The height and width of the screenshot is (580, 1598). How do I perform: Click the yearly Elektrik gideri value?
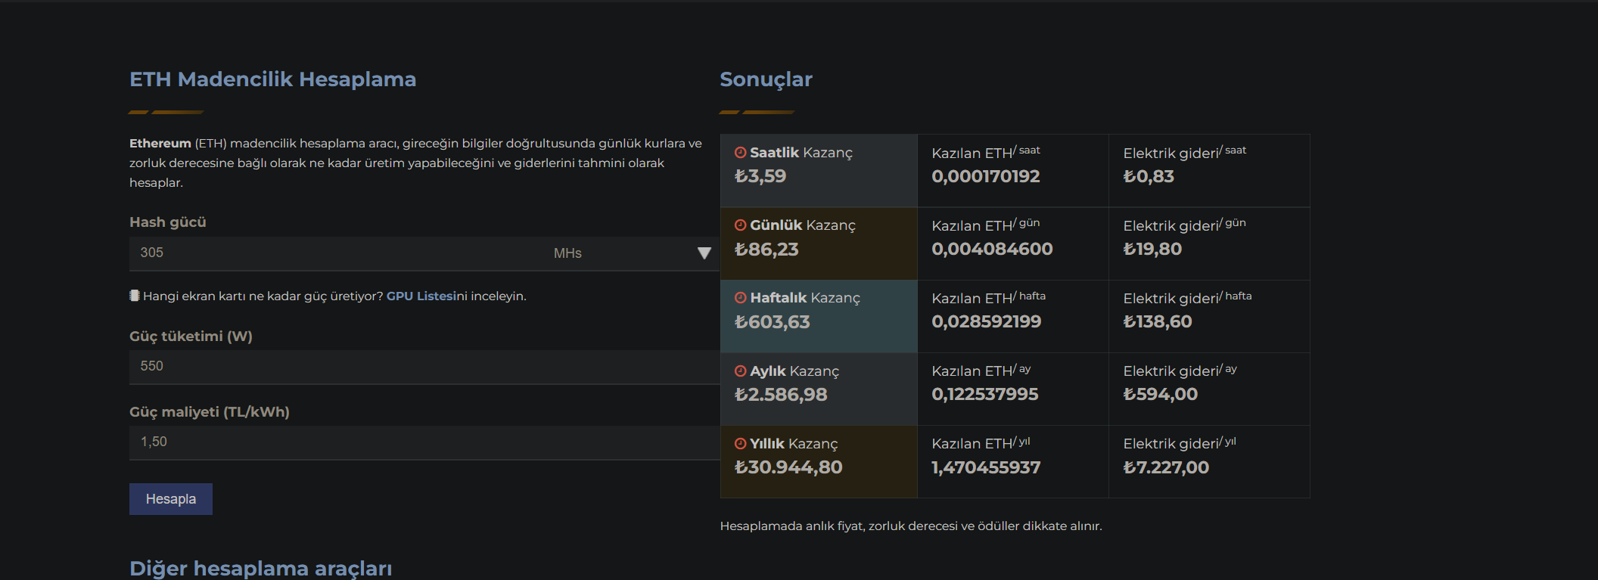click(x=1166, y=467)
